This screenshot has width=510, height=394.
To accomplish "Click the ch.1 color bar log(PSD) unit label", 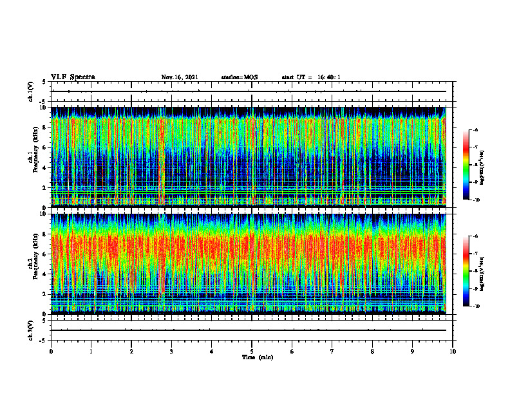I will pos(482,167).
